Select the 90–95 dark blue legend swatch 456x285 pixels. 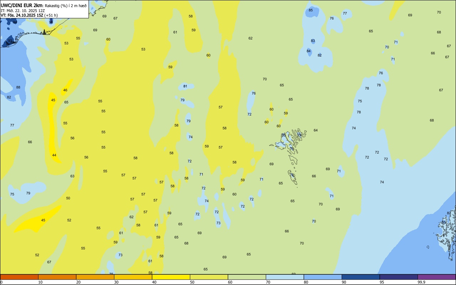(x=361, y=277)
